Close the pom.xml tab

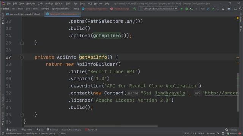(x=42, y=14)
